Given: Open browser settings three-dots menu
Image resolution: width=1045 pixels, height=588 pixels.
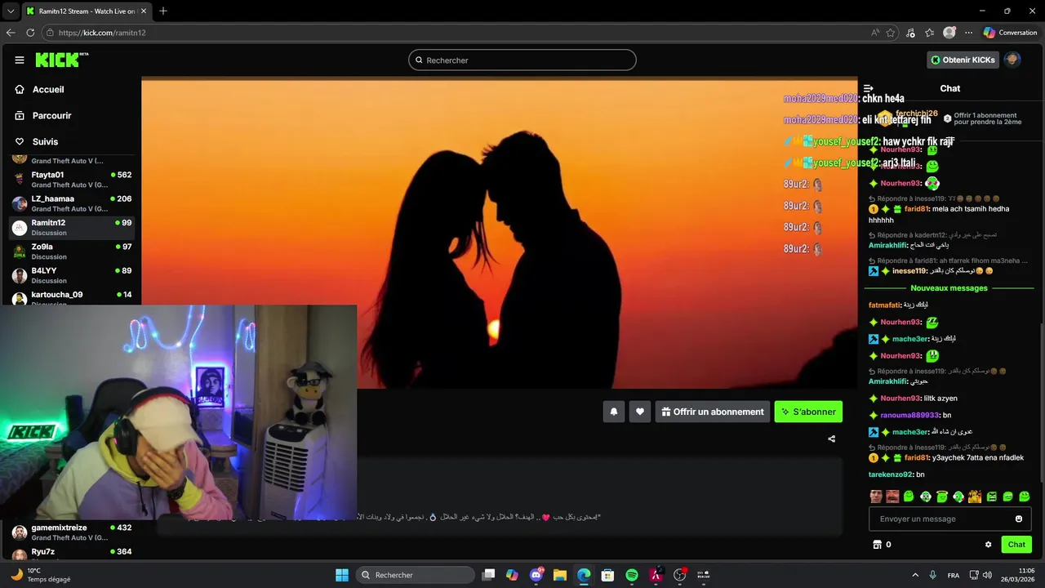Looking at the screenshot, I should click(x=969, y=33).
